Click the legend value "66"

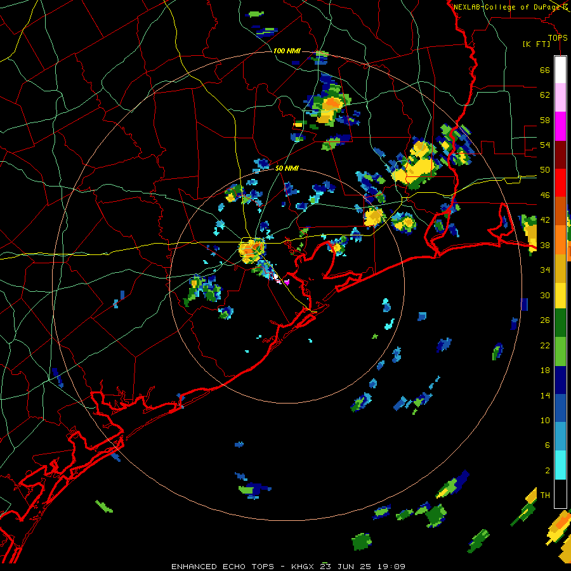[545, 70]
